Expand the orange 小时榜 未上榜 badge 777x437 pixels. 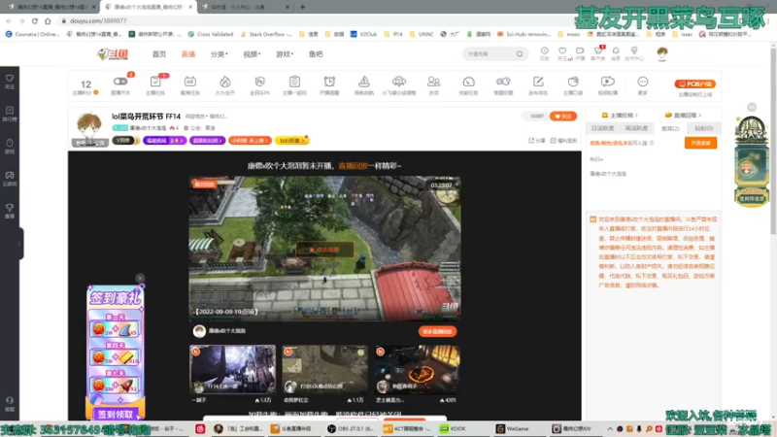click(250, 141)
